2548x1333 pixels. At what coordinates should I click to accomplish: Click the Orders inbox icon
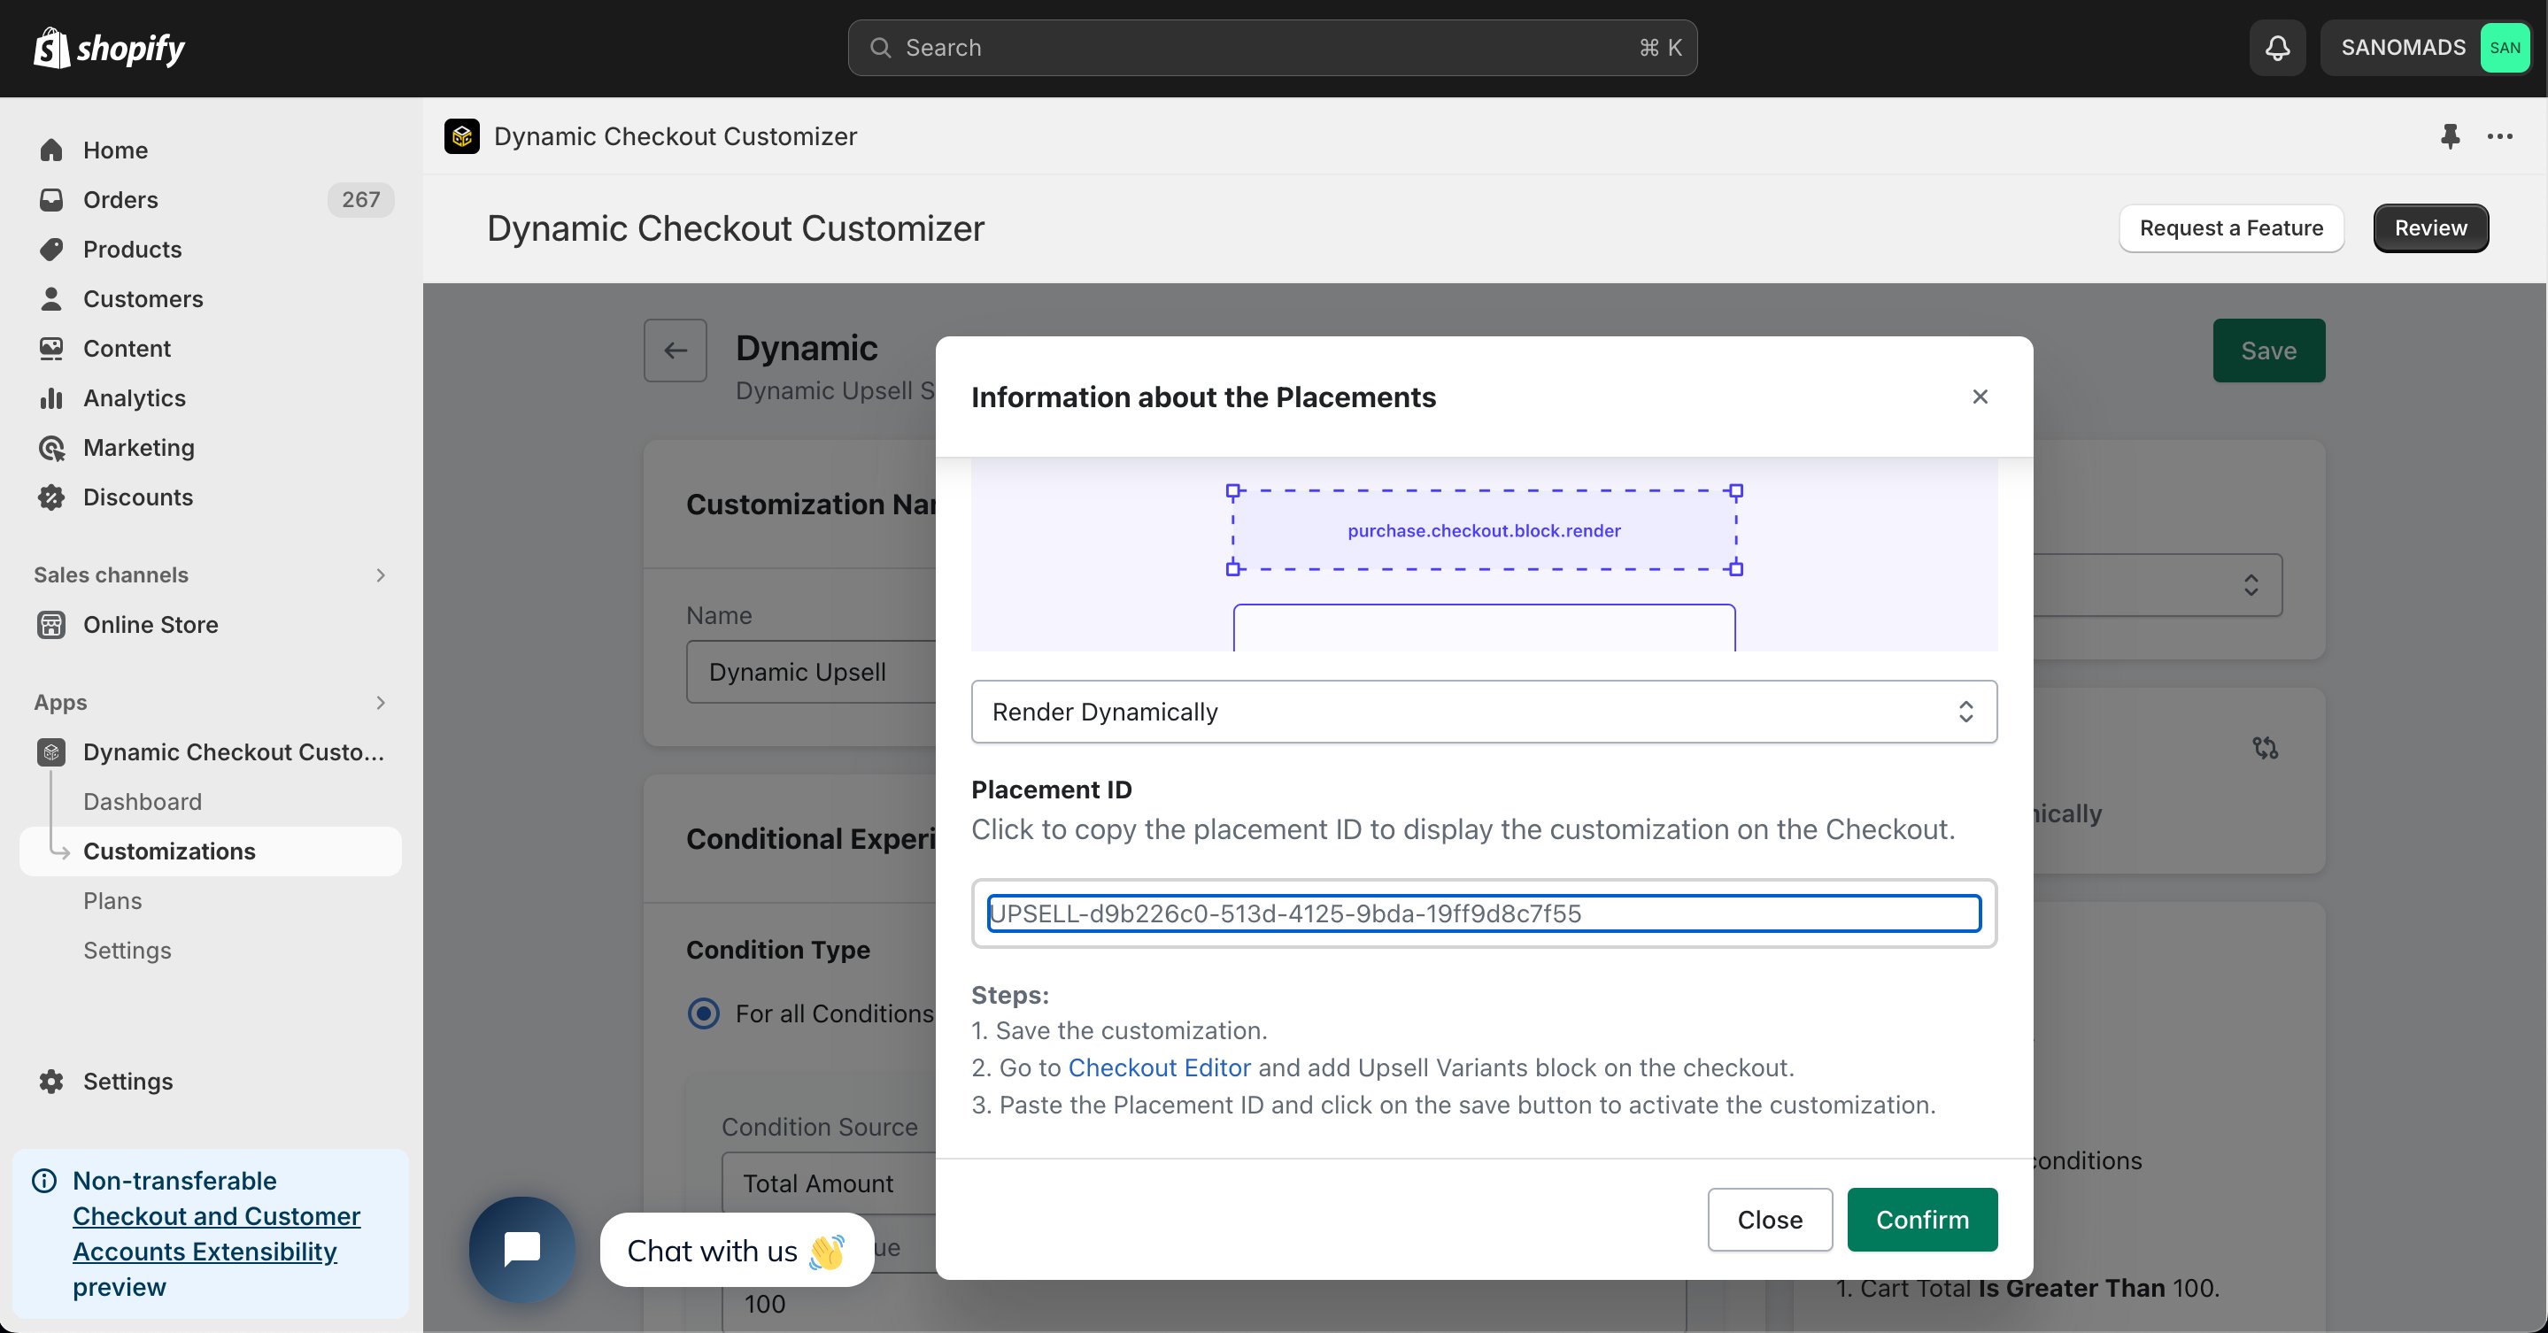tap(51, 199)
